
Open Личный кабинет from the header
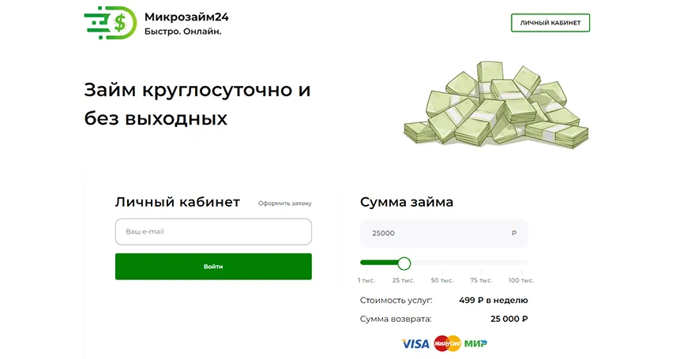tap(550, 23)
